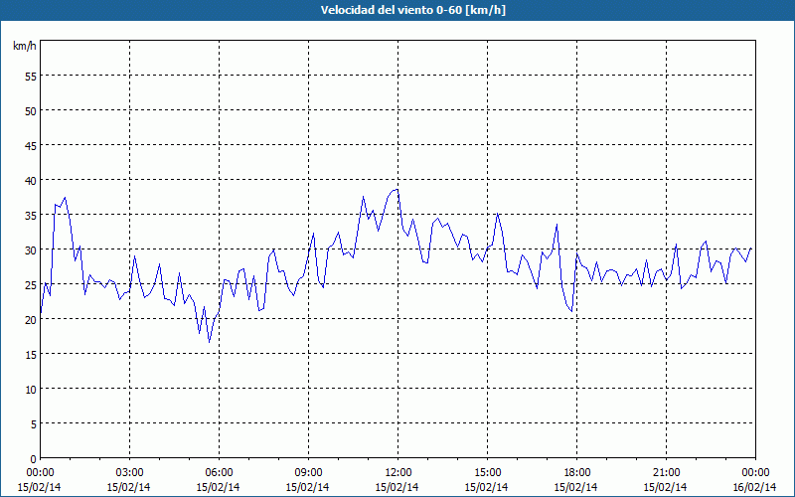Click the 40 value on the y-axis
Image resolution: width=795 pixels, height=497 pixels.
31,181
